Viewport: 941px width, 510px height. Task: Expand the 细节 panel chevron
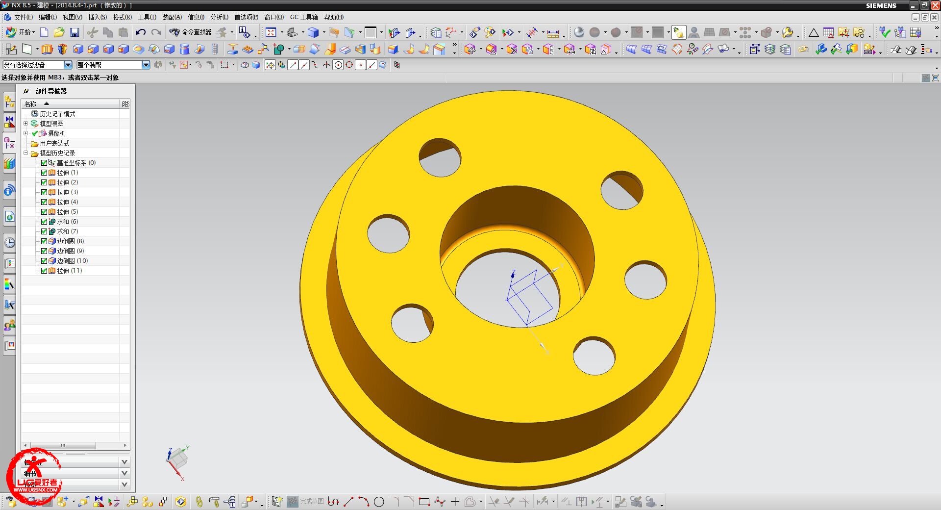(124, 473)
